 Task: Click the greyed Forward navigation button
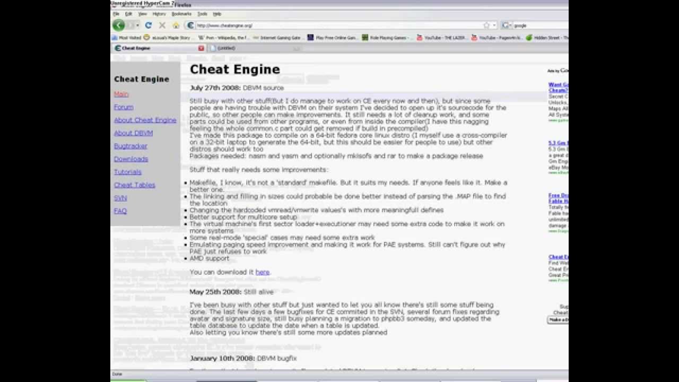pos(130,25)
